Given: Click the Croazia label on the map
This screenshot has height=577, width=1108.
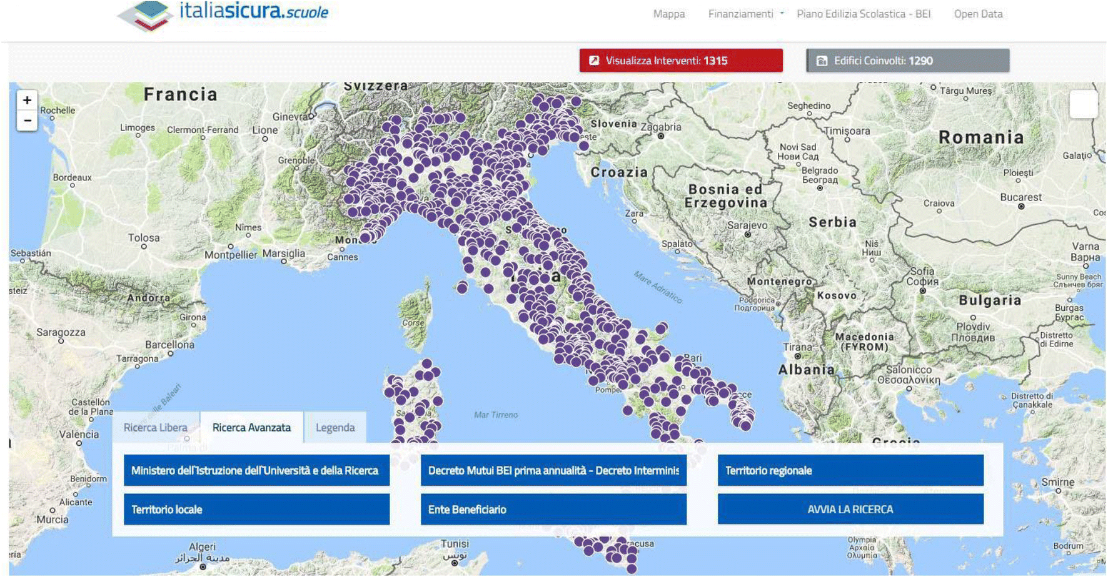Looking at the screenshot, I should (x=619, y=172).
